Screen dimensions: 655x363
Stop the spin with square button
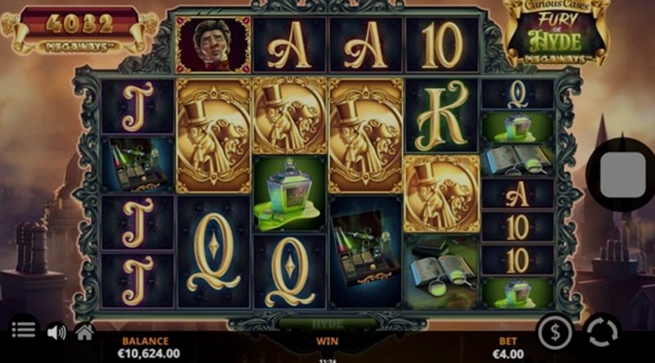(622, 175)
